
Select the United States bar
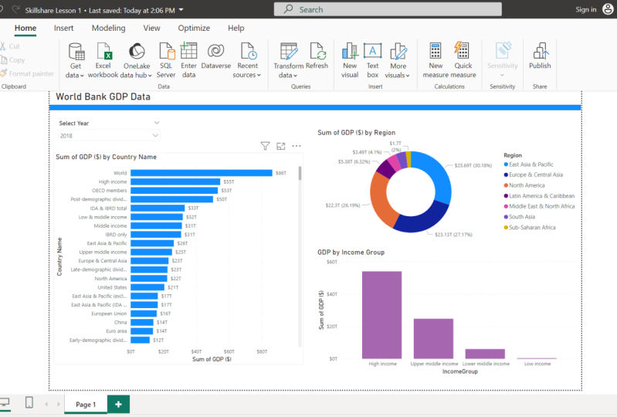click(147, 287)
